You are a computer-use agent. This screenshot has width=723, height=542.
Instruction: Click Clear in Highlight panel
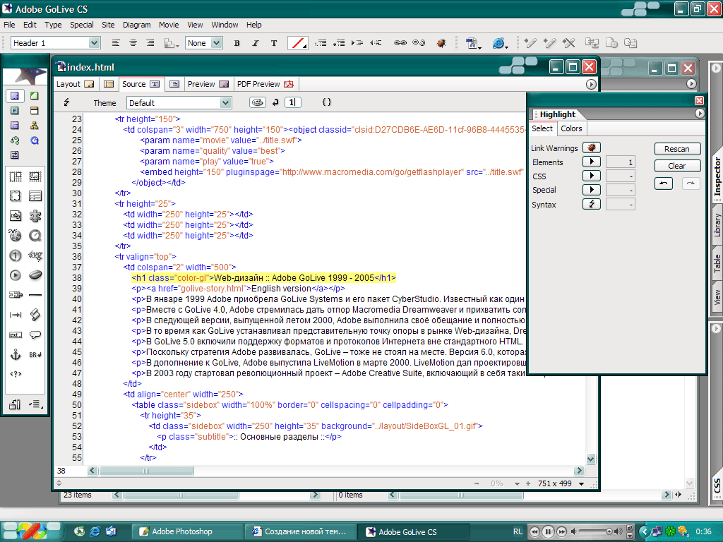pos(677,166)
